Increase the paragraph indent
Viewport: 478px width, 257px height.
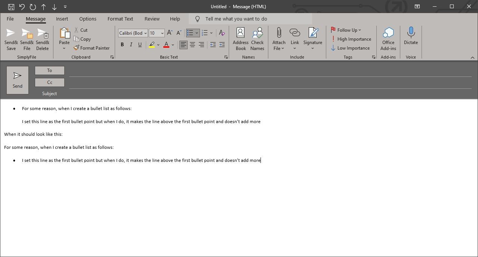[222, 45]
